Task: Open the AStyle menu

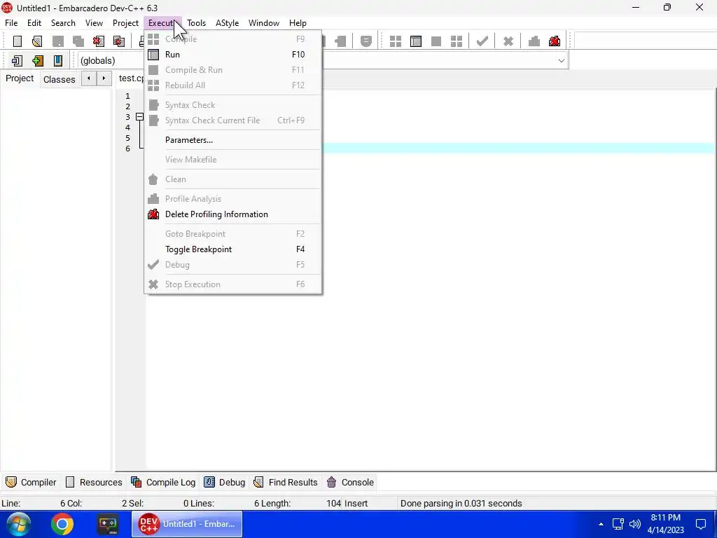Action: [x=228, y=23]
